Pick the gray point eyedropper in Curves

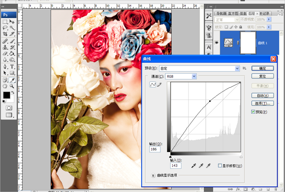pos(201,165)
